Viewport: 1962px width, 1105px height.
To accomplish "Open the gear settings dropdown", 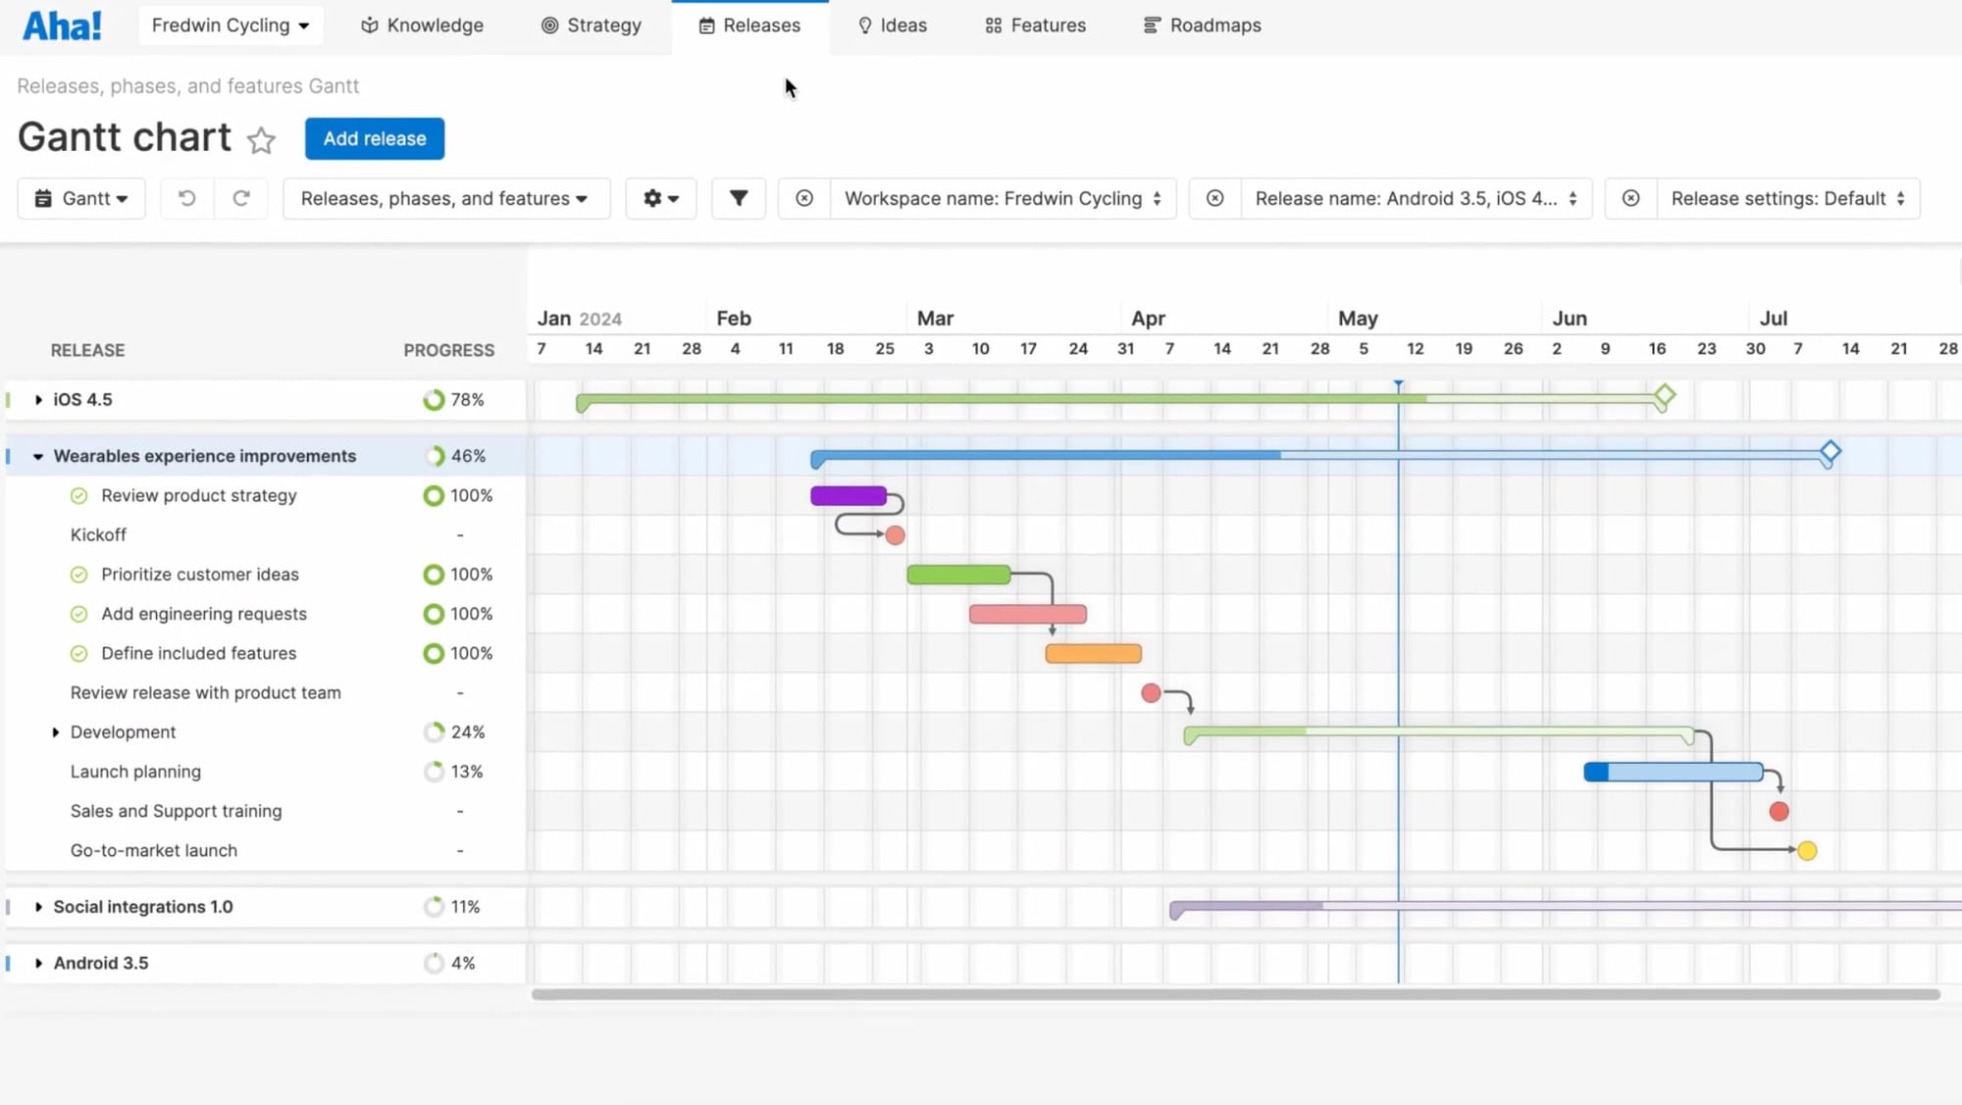I will [661, 198].
